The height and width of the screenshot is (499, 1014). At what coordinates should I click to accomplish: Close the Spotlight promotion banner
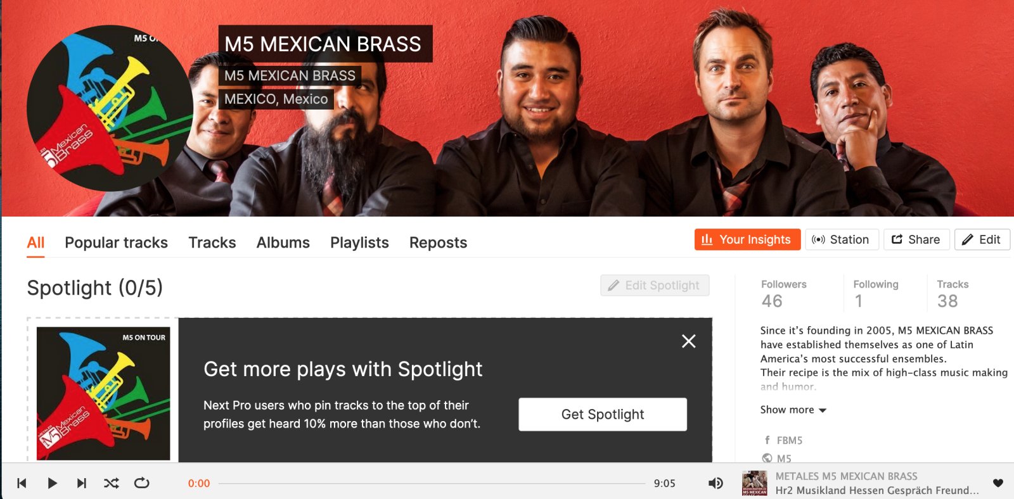pyautogui.click(x=689, y=341)
